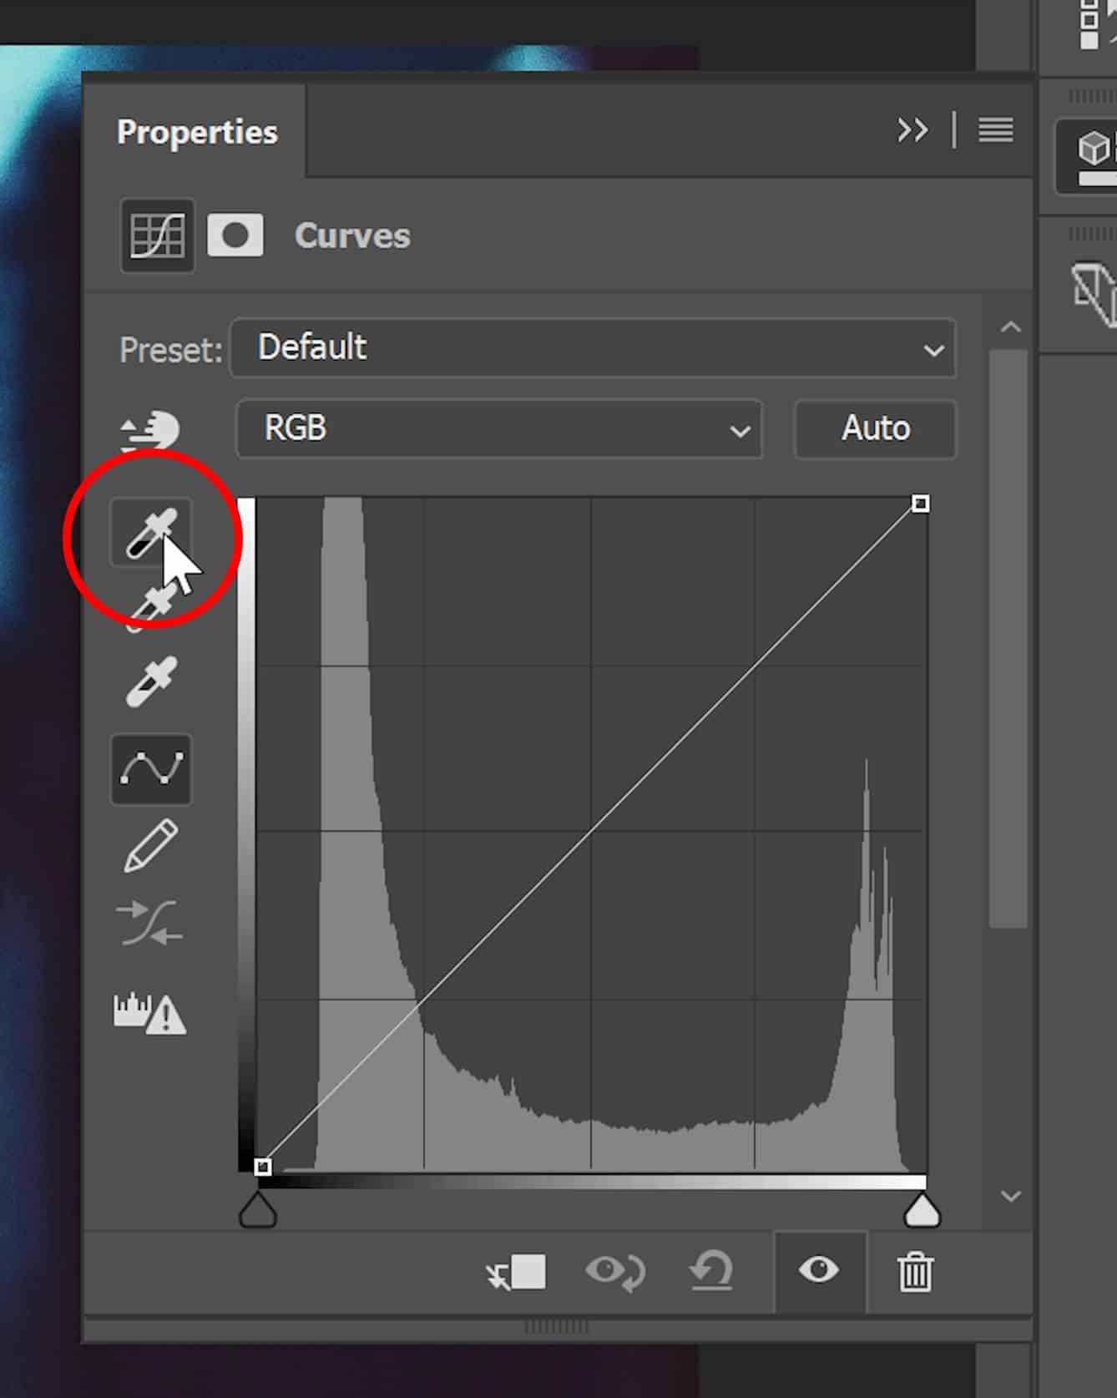Click the histogram recalculate warning icon
The height and width of the screenshot is (1398, 1117).
click(150, 1013)
